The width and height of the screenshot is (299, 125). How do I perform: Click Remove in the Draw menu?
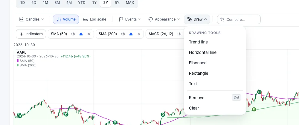[215, 98]
